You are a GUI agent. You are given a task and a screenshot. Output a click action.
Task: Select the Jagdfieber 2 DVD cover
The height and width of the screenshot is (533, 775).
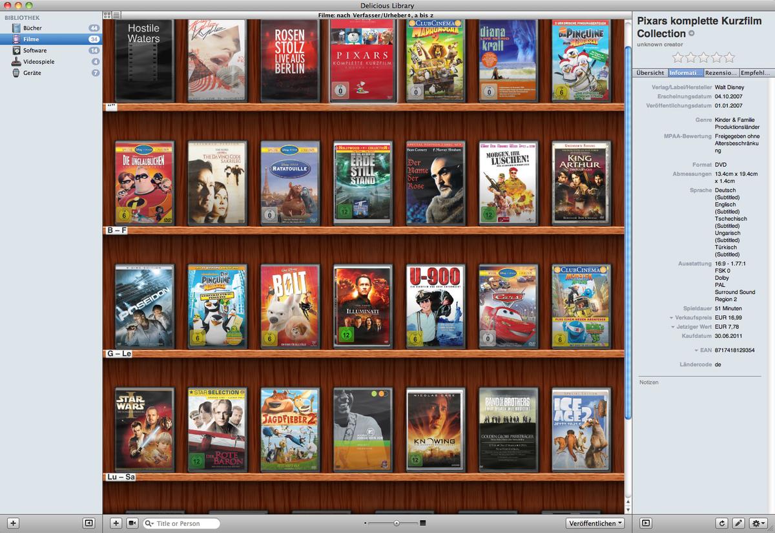(289, 430)
